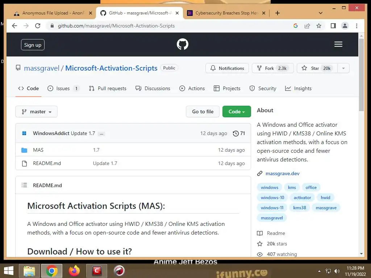Open the Discussions tab
The height and width of the screenshot is (278, 371).
(x=153, y=88)
